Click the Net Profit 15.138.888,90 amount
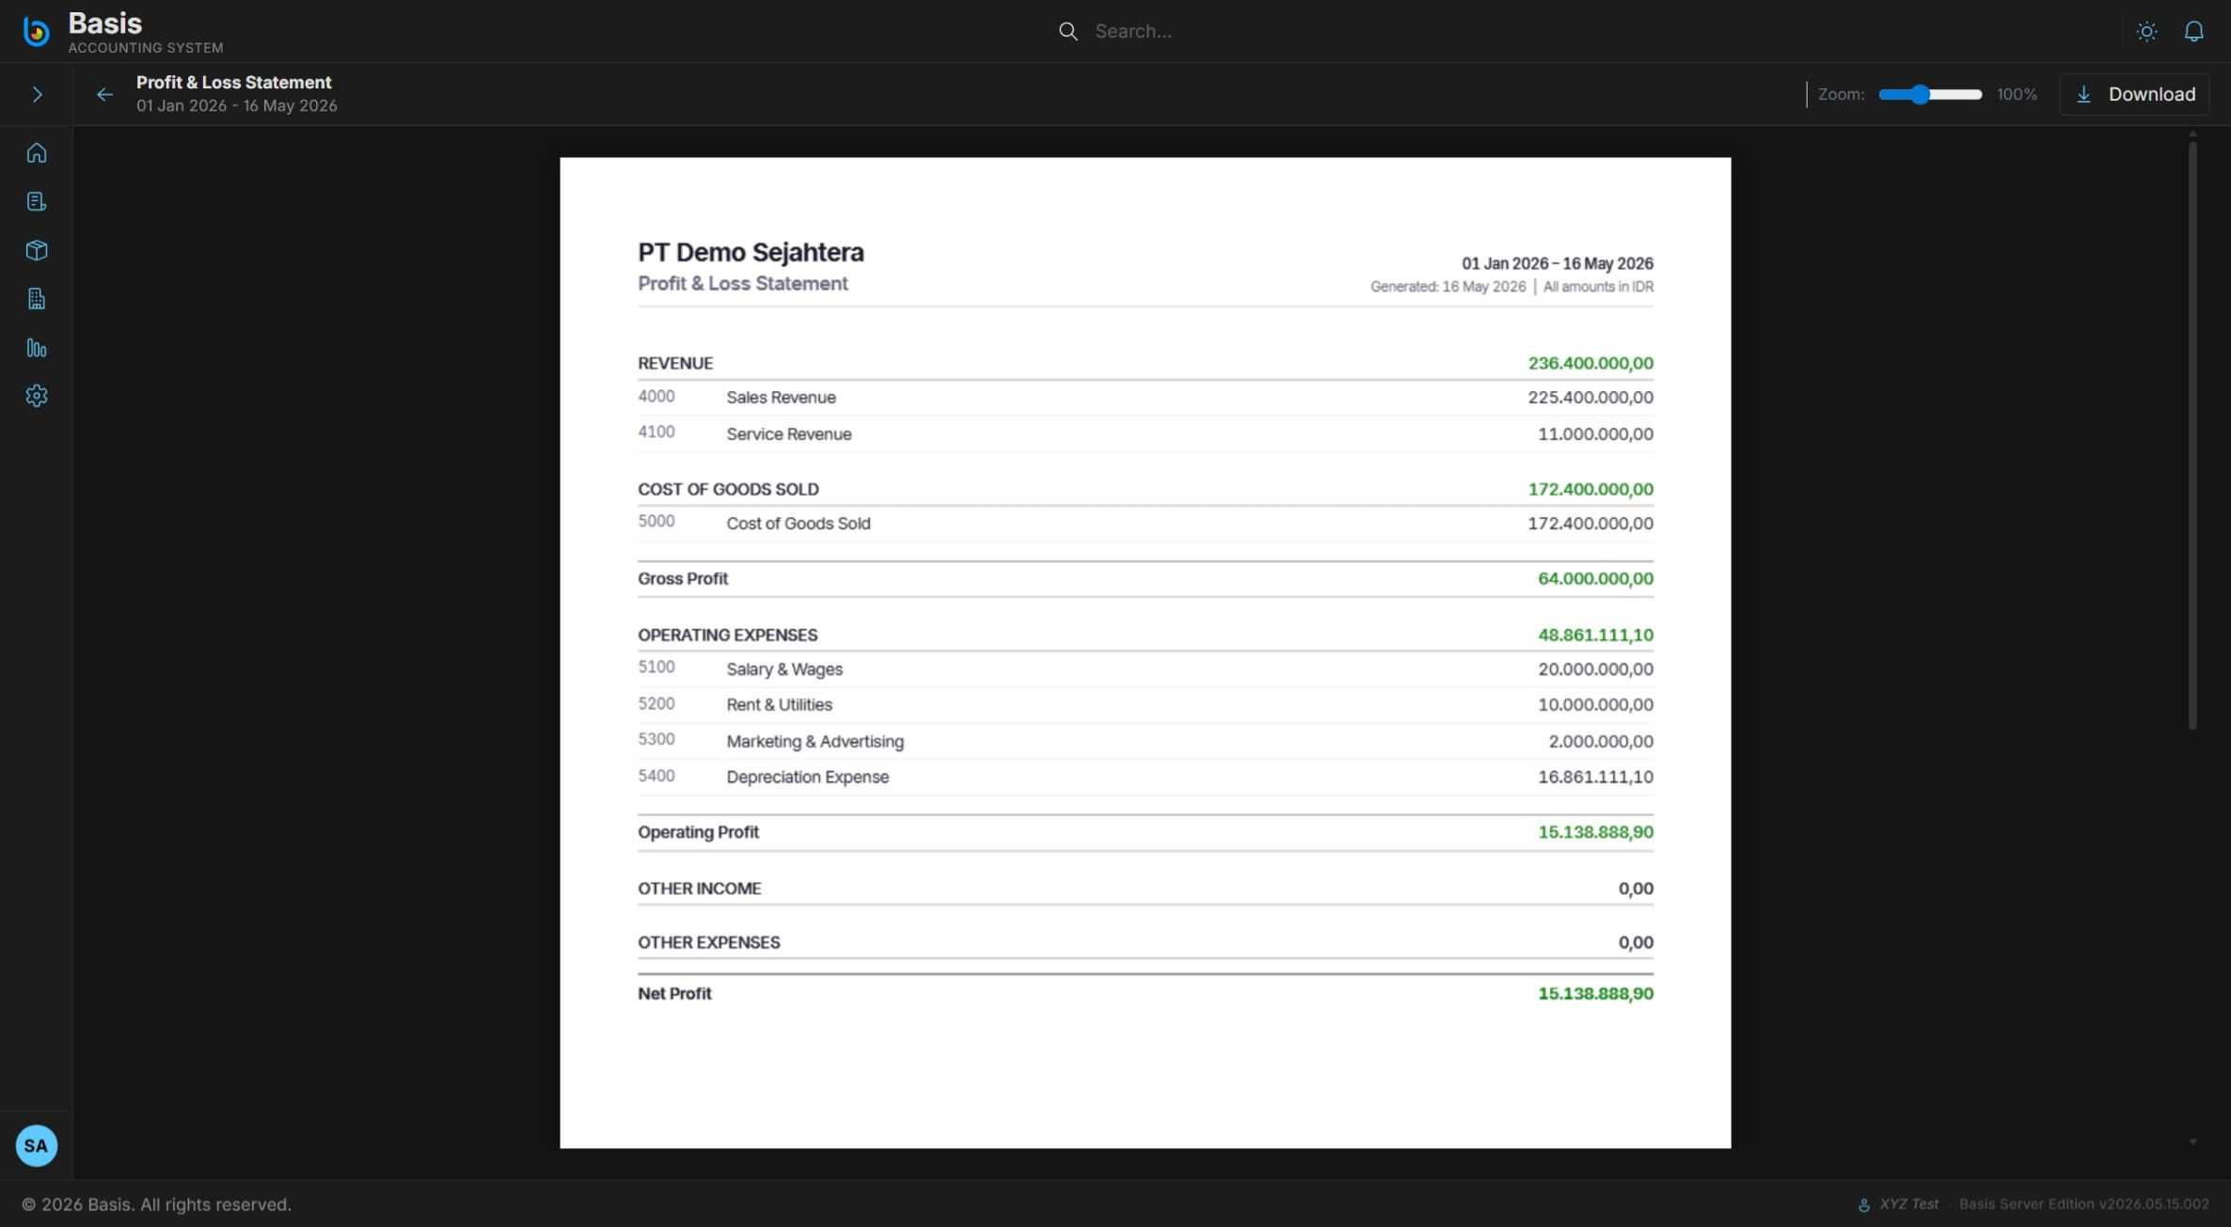2231x1227 pixels. 1595,994
